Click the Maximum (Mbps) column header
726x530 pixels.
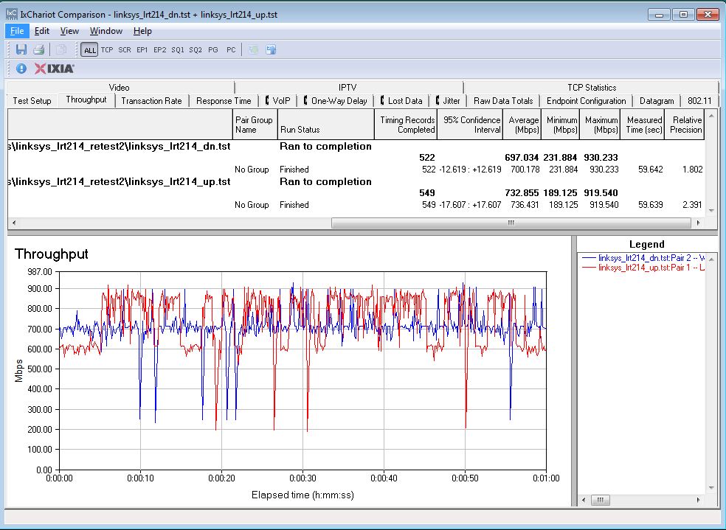(x=600, y=125)
